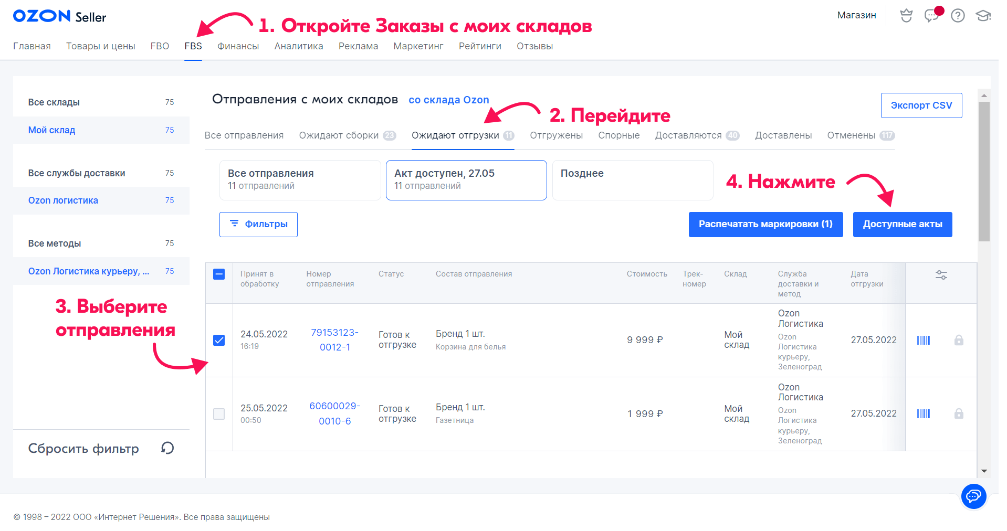Open the graduation cap training icon
The image size is (1007, 531).
click(x=983, y=16)
